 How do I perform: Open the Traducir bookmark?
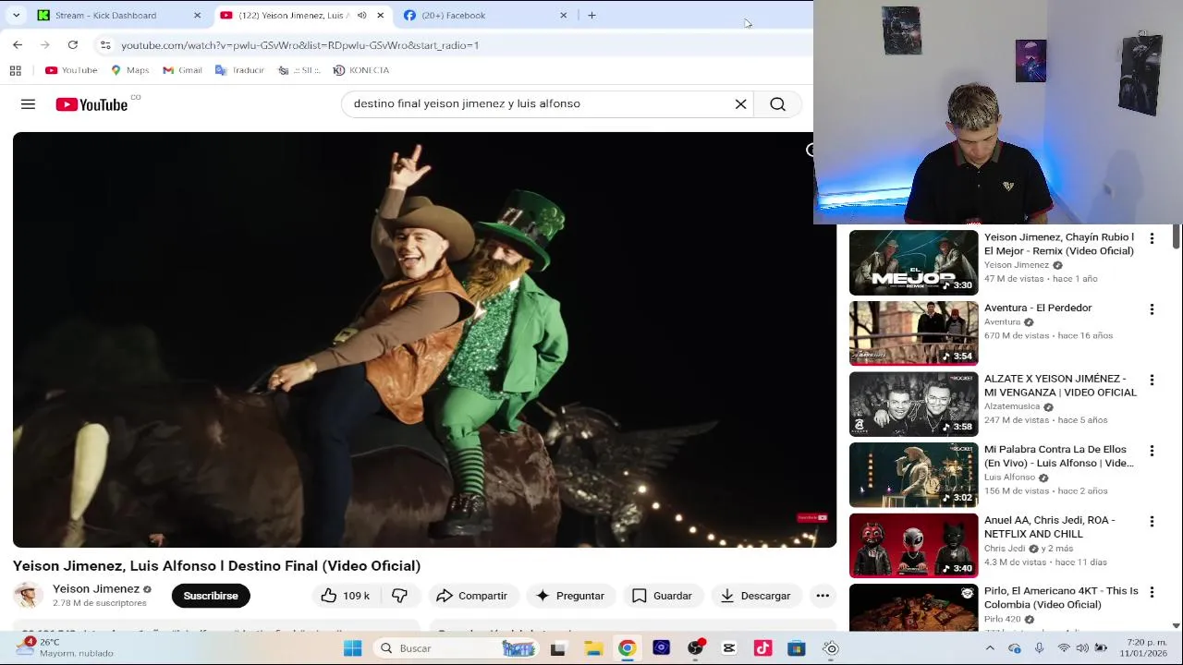(x=239, y=70)
